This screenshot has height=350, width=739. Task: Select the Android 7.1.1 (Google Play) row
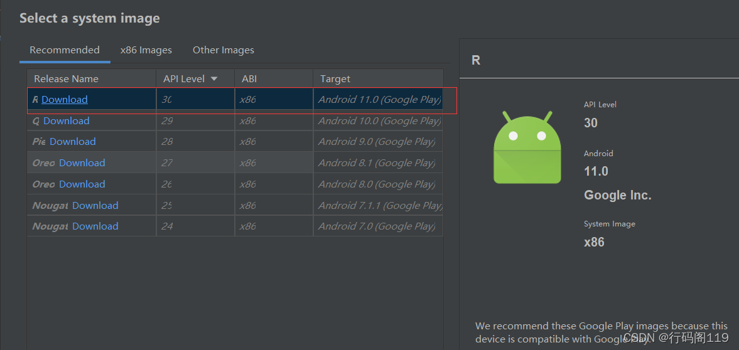(x=235, y=205)
